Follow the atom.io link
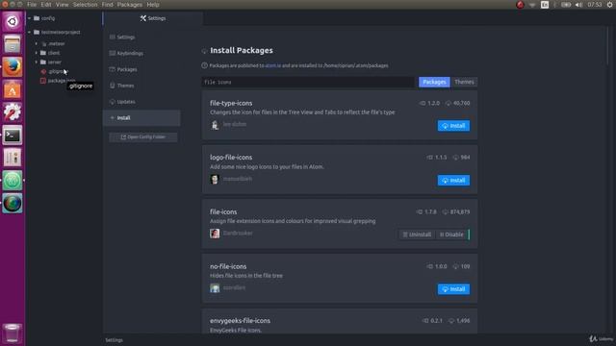 click(x=273, y=65)
